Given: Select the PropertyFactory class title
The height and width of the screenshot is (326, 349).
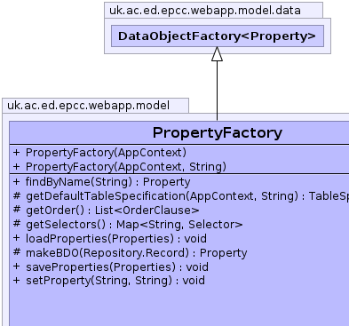Looking at the screenshot, I should (218, 132).
